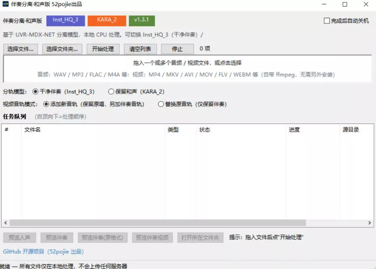376x269 pixels.
Task: Click the green v1.3.1 version badge
Action: click(142, 20)
